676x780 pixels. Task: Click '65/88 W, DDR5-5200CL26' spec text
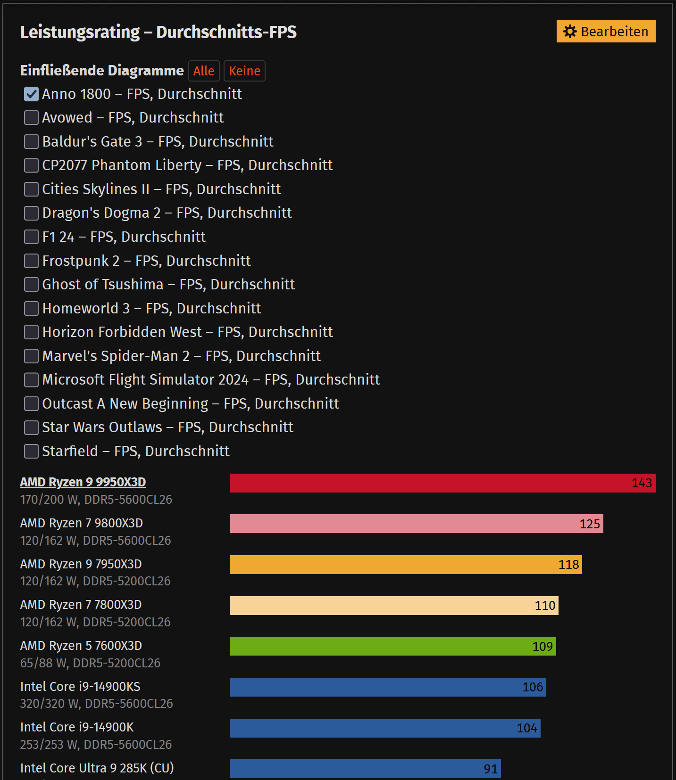(90, 663)
